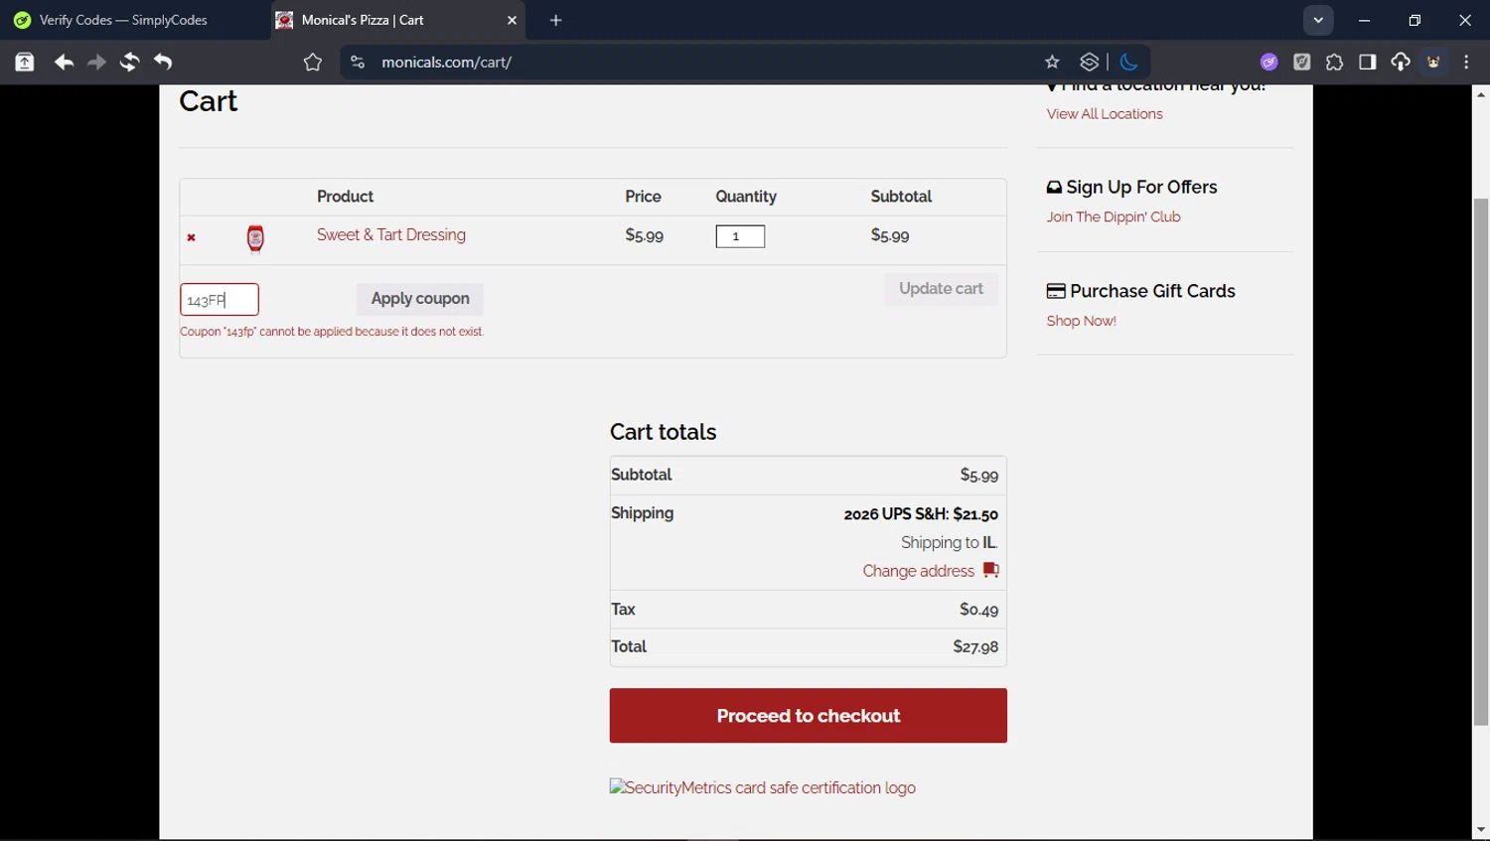Open the browser three-dot menu

coord(1467,63)
